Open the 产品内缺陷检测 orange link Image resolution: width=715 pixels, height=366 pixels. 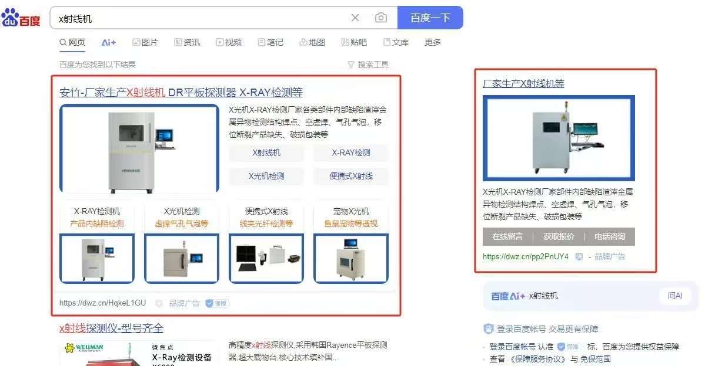click(x=97, y=223)
